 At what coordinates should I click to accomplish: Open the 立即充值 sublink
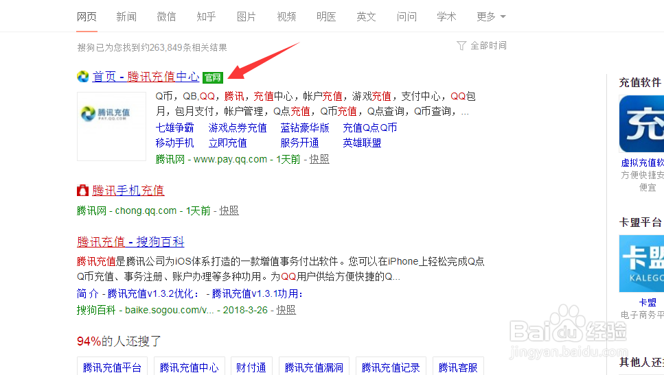(227, 143)
